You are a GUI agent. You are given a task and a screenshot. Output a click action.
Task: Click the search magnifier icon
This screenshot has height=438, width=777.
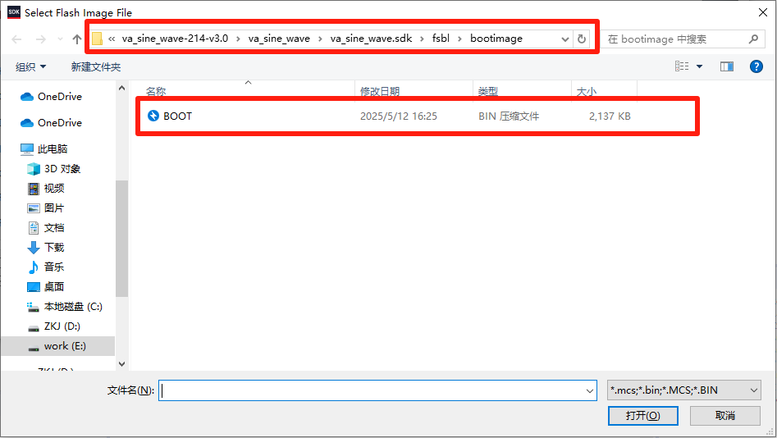(753, 39)
